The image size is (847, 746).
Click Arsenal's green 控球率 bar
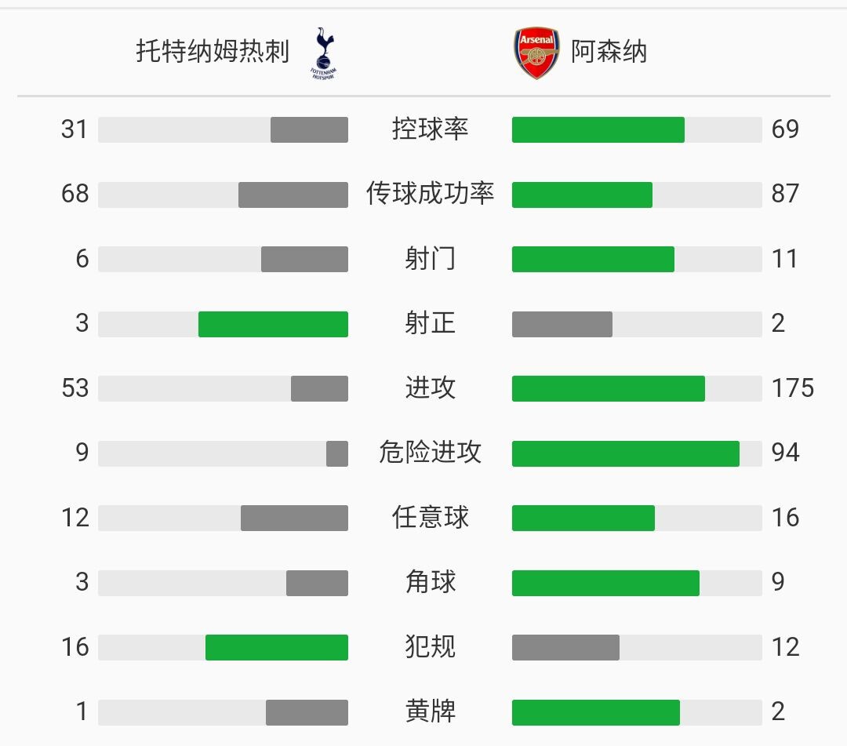(598, 129)
